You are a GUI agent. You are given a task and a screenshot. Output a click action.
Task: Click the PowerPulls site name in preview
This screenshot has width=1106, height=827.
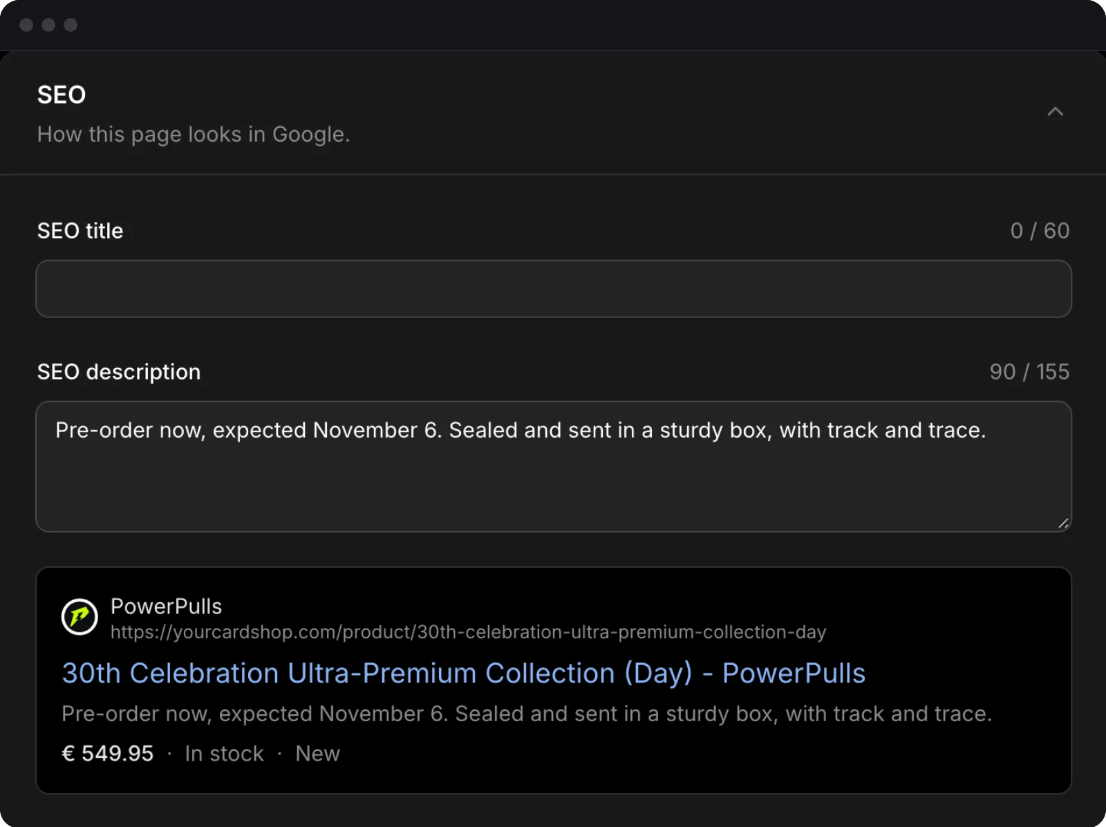click(x=166, y=606)
